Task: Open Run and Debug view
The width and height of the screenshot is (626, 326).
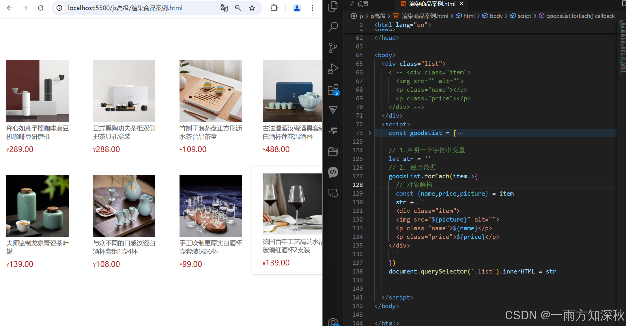Action: tap(333, 69)
